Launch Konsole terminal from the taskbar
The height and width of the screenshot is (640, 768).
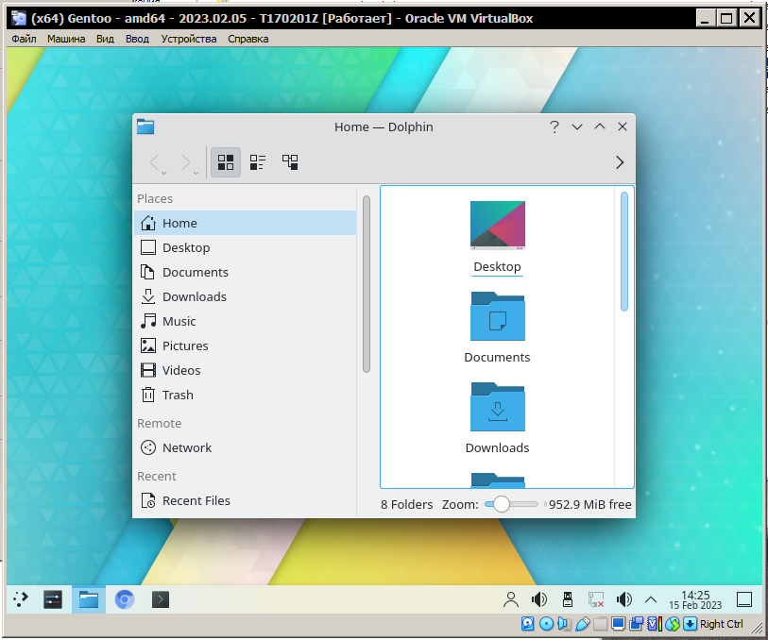pos(161,598)
